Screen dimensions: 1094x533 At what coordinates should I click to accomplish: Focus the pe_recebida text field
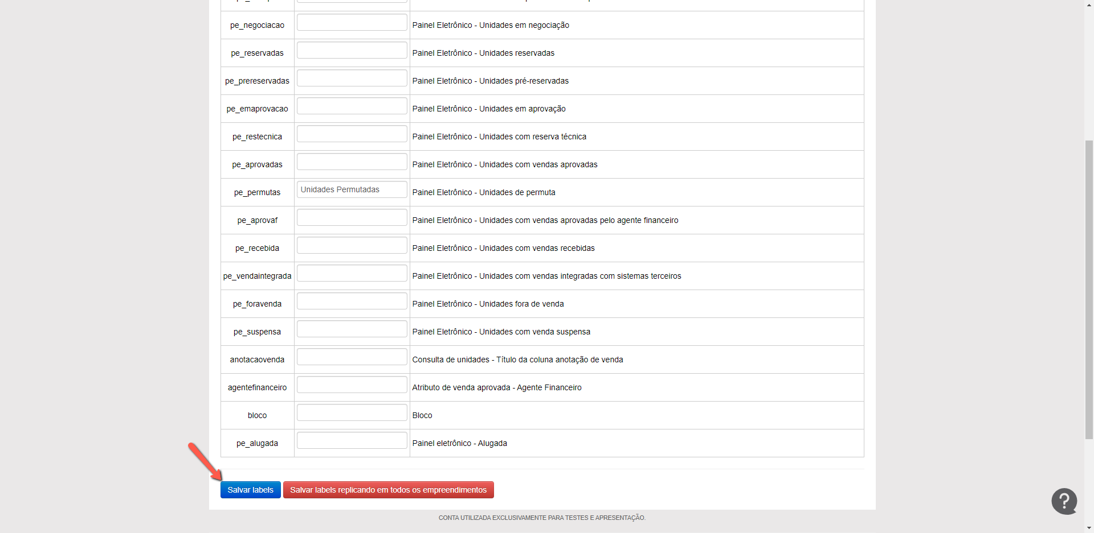click(x=352, y=246)
